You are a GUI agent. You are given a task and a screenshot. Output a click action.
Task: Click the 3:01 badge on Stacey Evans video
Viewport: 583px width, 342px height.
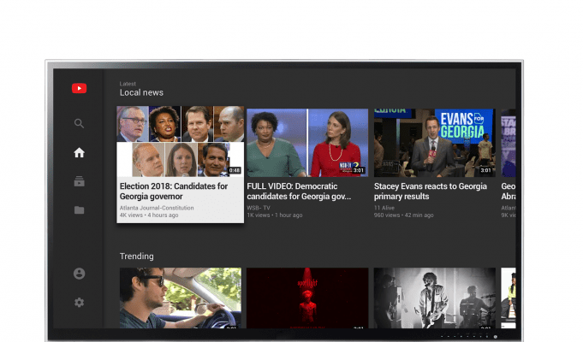pyautogui.click(x=485, y=170)
